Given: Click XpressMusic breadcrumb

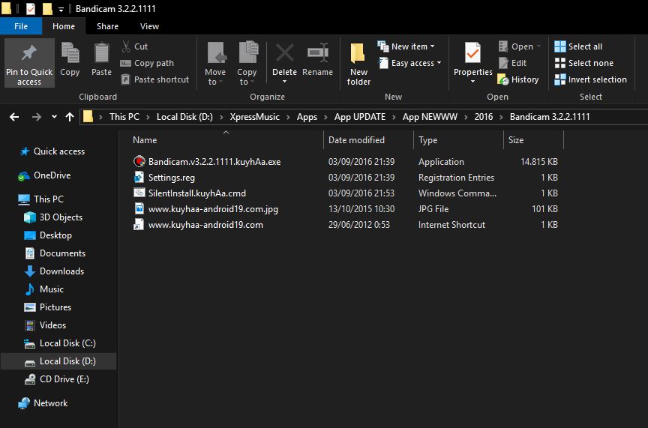Looking at the screenshot, I should tap(254, 117).
